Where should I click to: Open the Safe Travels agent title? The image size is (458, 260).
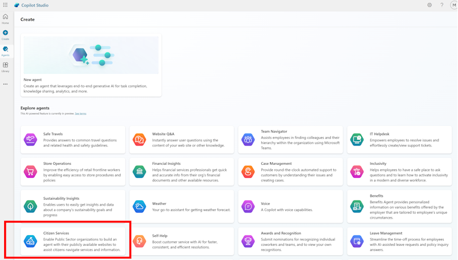coord(53,134)
